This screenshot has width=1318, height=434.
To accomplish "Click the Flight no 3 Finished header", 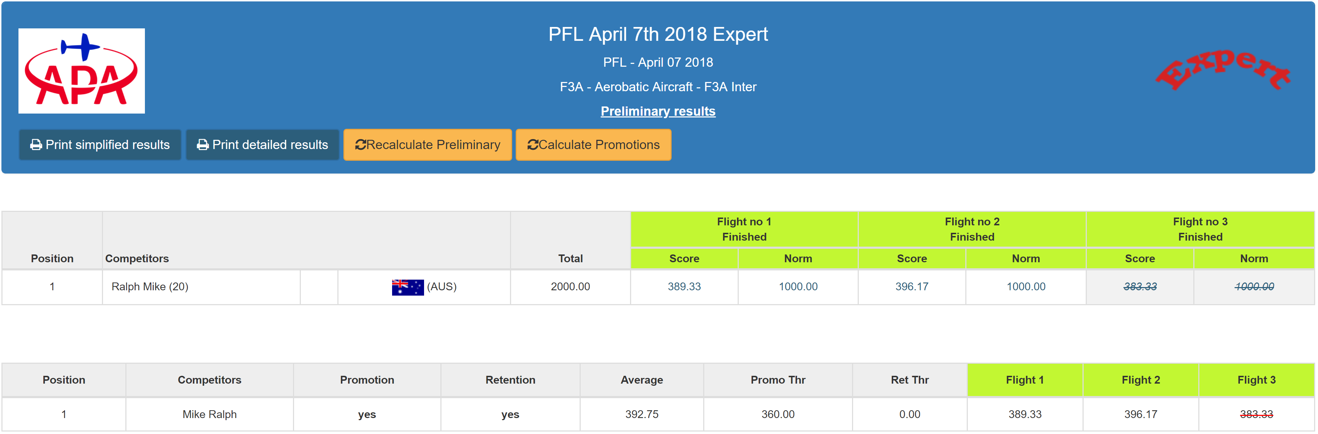I will coord(1200,230).
